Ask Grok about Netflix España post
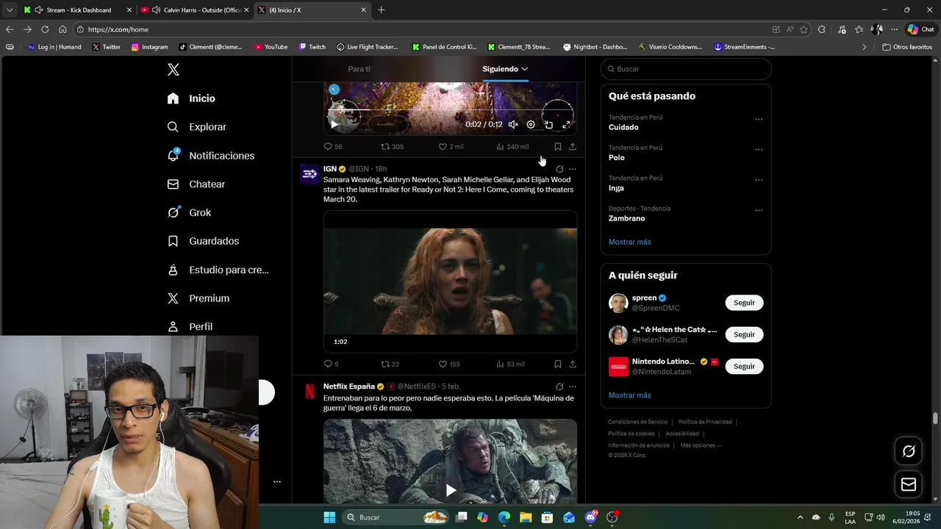This screenshot has height=529, width=941. pyautogui.click(x=559, y=386)
